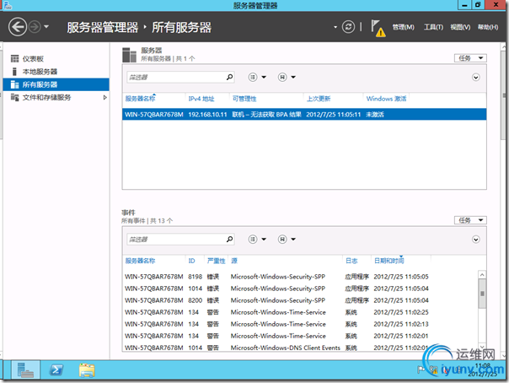Sort servers by Windows 激活 column
This screenshot has height=383, width=509.
(x=386, y=99)
